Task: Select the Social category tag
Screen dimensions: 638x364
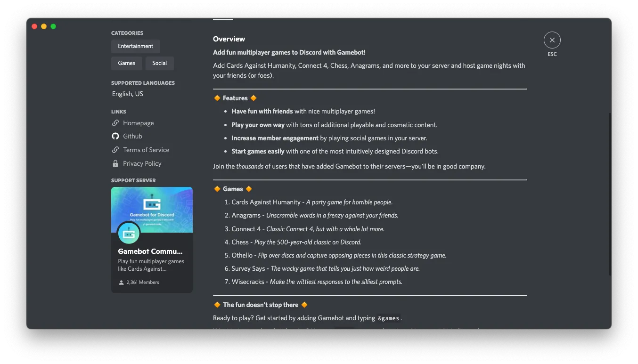Action: tap(160, 63)
